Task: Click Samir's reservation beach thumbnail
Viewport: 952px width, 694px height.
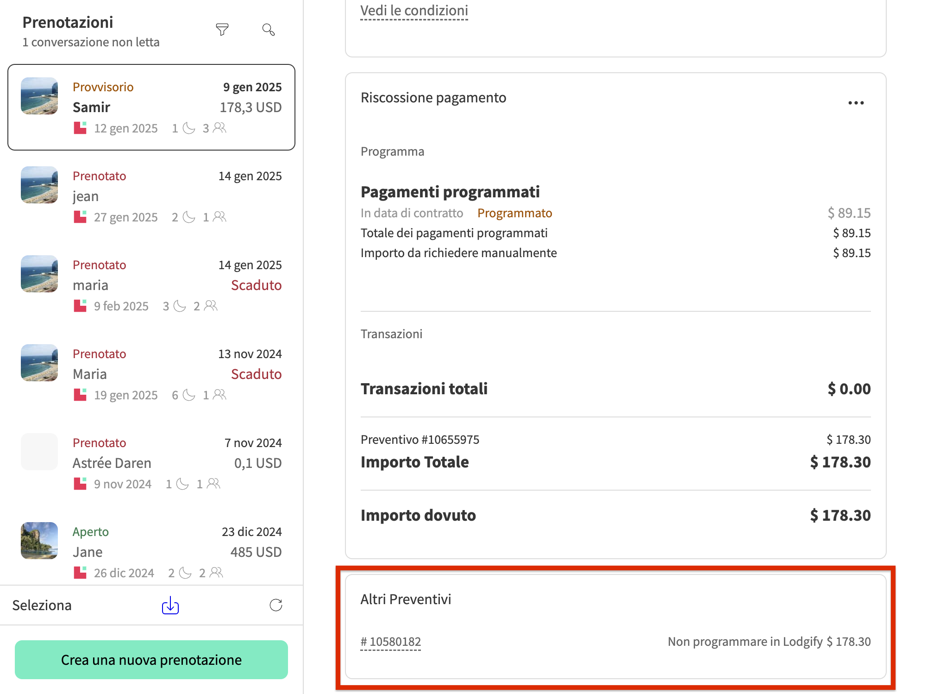Action: (x=39, y=96)
